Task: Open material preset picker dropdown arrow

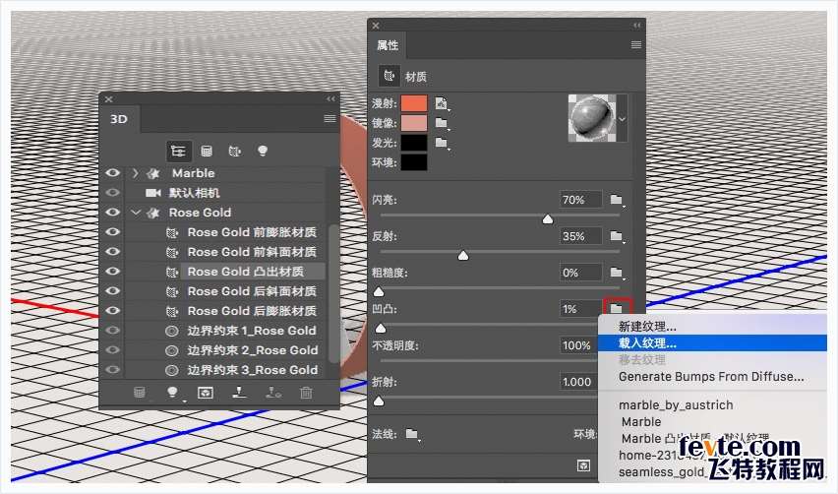Action: (622, 119)
